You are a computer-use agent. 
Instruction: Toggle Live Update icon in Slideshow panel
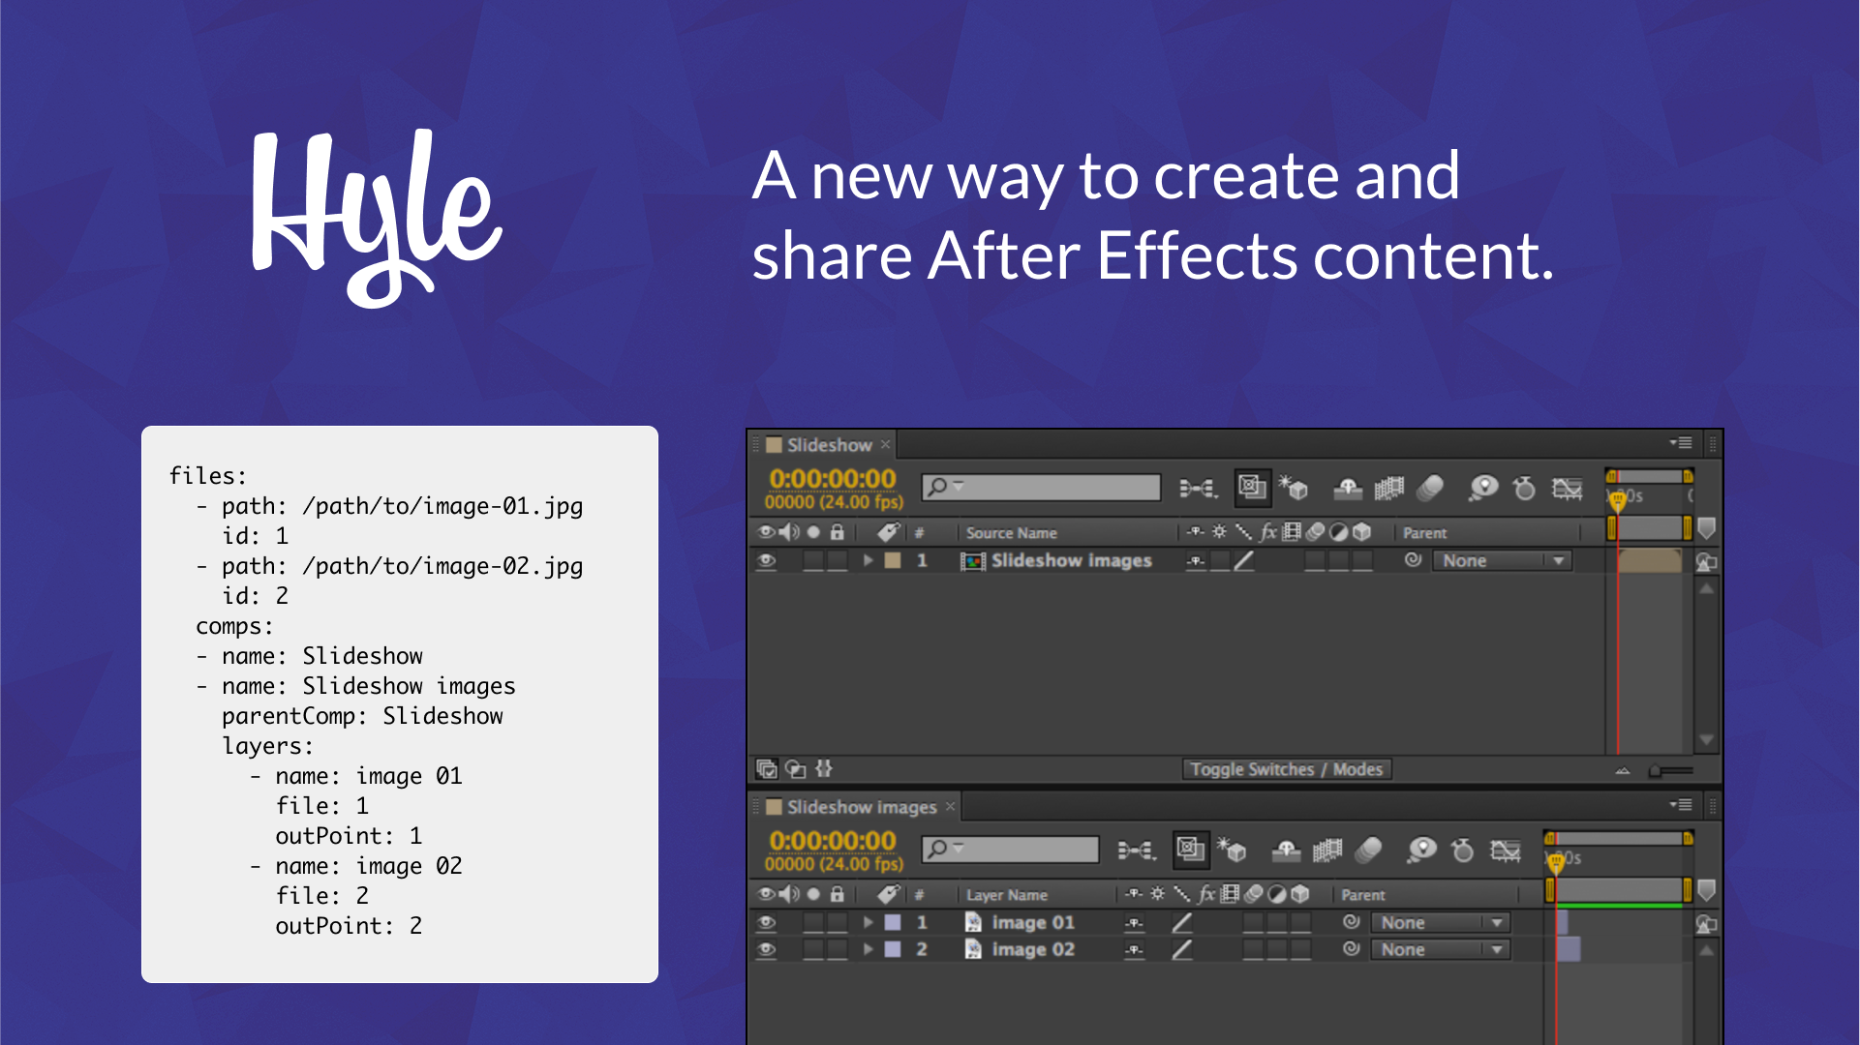1252,487
